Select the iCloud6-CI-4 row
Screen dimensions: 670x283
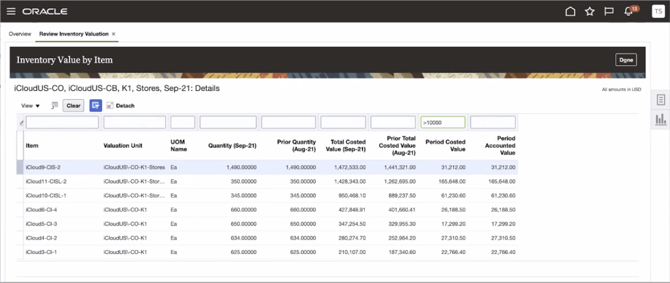(267, 210)
